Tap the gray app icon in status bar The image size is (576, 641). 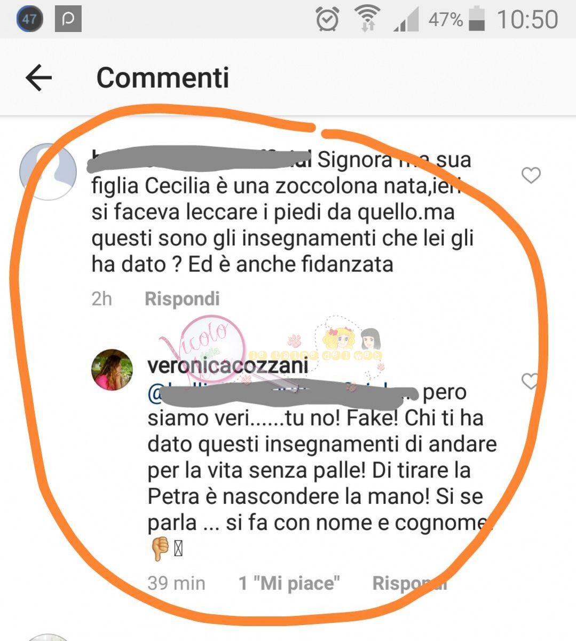68,20
